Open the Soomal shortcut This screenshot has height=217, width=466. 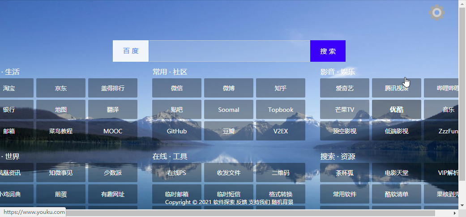coord(229,110)
